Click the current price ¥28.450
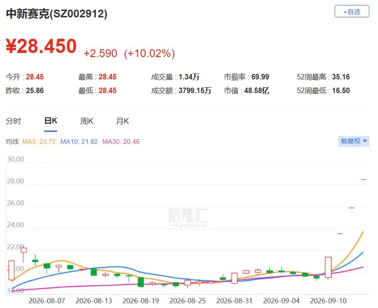Screen dimensions: 378x308 tap(41, 46)
